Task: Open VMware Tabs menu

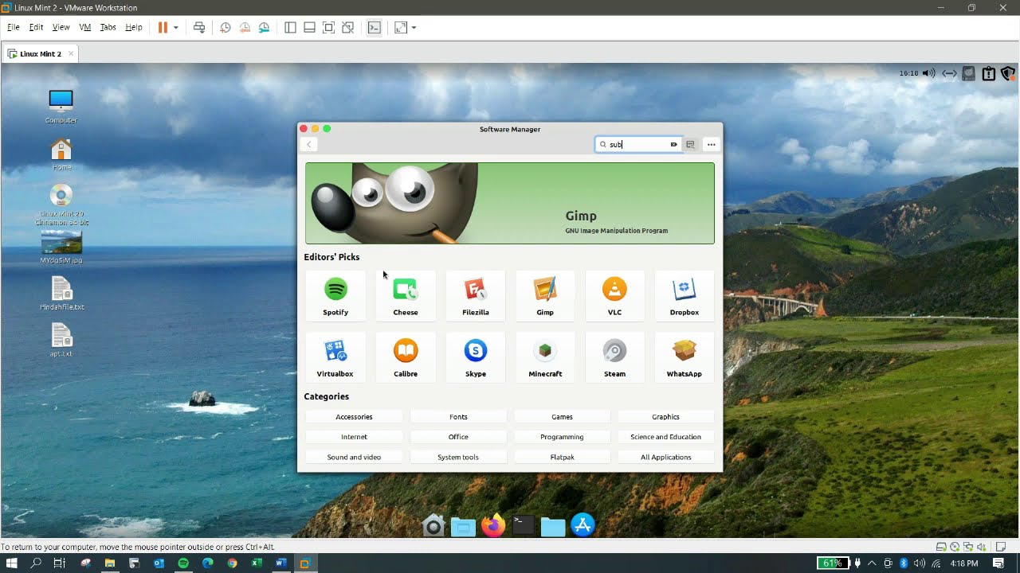Action: [x=108, y=27]
